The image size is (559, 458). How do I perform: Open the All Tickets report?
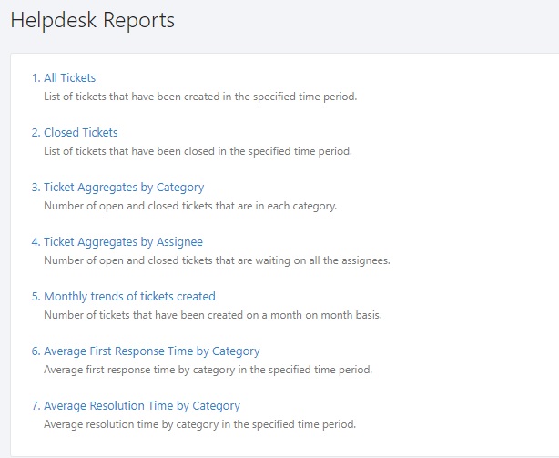[64, 77]
